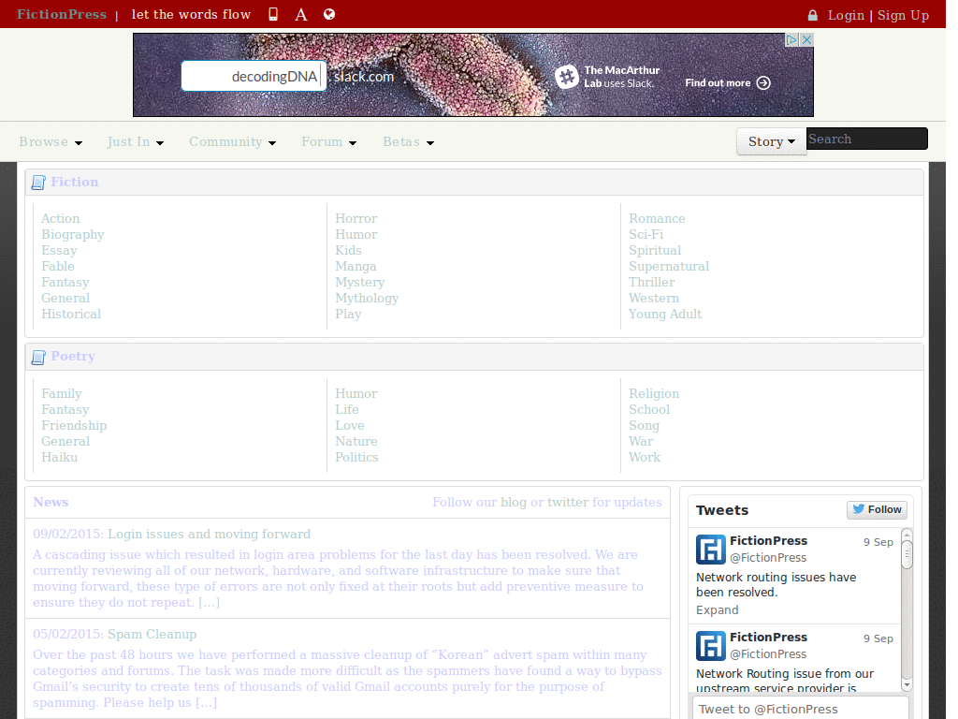Click the scroll icon next to Poetry
This screenshot has height=719, width=958.
[38, 357]
